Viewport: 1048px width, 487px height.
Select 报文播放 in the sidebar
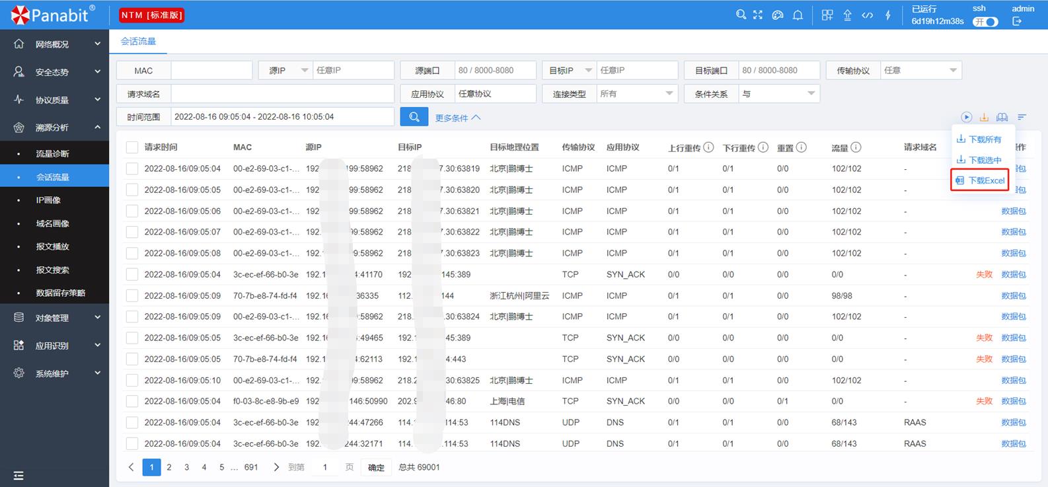[x=54, y=246]
